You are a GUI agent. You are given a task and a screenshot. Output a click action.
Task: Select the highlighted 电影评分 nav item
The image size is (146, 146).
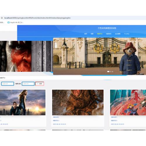(100, 34)
